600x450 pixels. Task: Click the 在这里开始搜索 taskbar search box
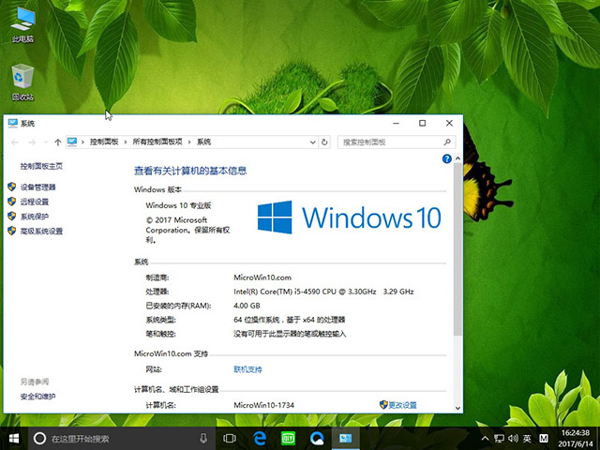click(121, 439)
